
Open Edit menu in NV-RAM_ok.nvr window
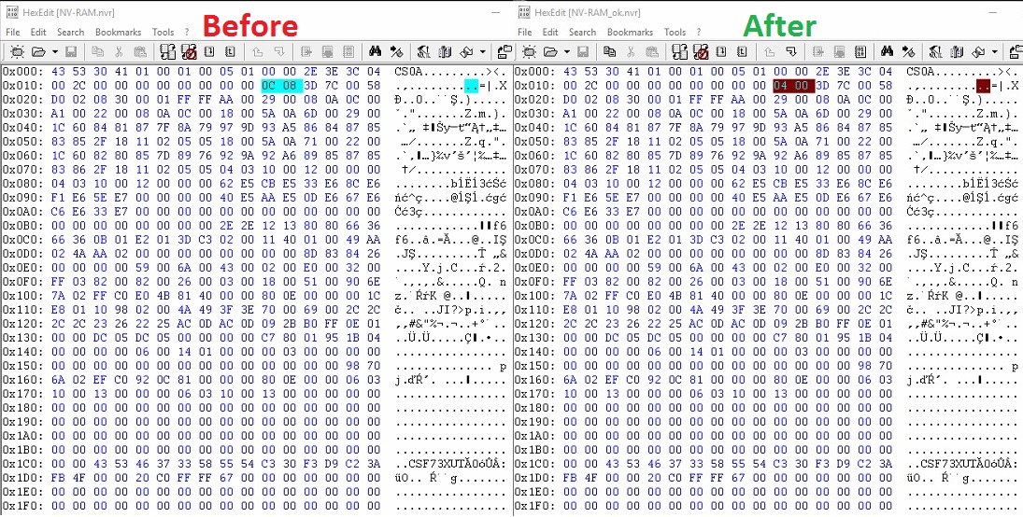[x=550, y=32]
